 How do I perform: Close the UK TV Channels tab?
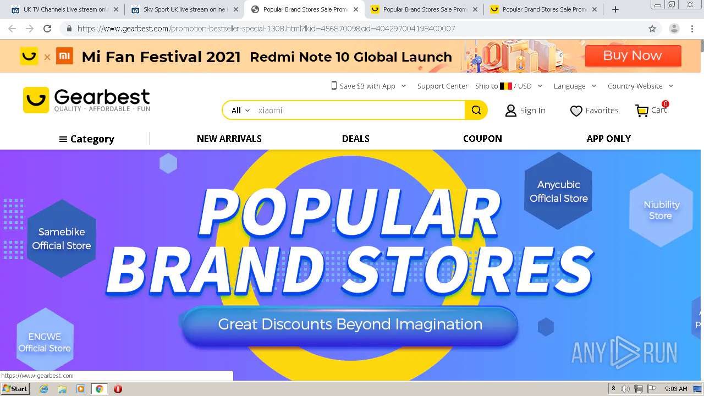coord(116,9)
